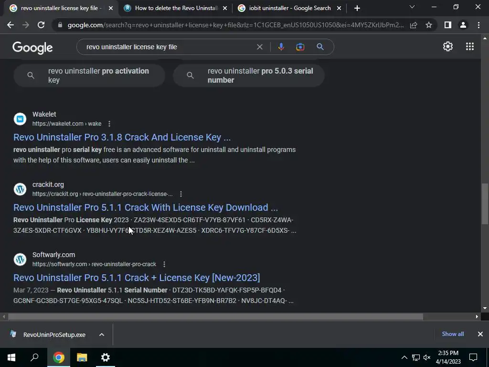Viewport: 489px width, 367px height.
Task: Open Google quick settings gear
Action: click(x=448, y=46)
